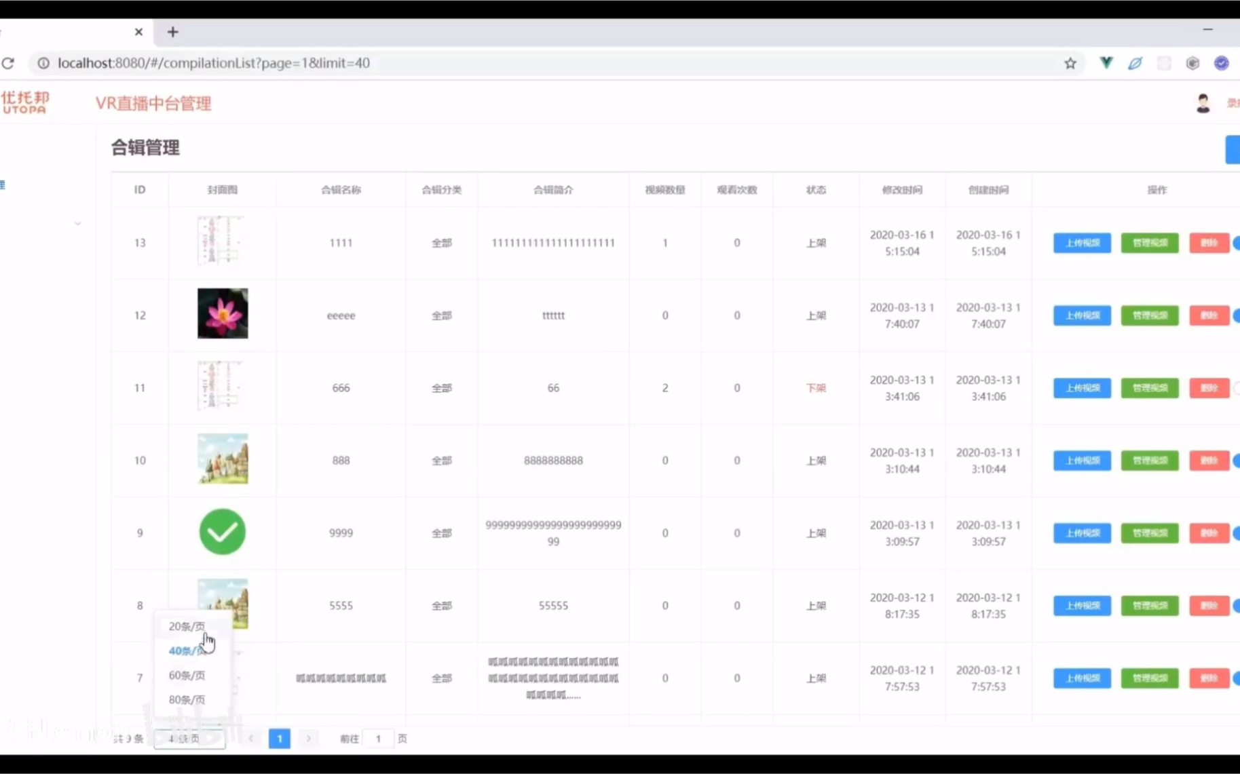Click 删除 for album eeeee
The image size is (1240, 774).
(1209, 315)
